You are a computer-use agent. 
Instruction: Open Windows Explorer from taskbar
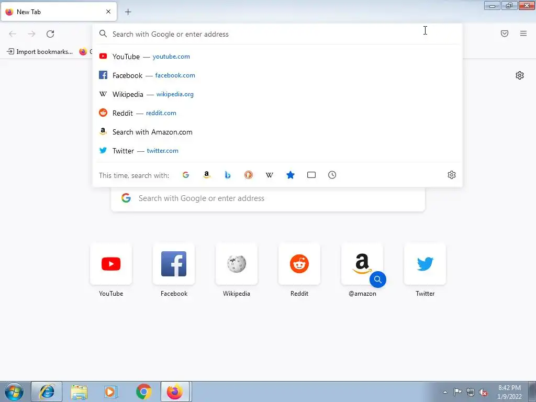click(x=79, y=392)
